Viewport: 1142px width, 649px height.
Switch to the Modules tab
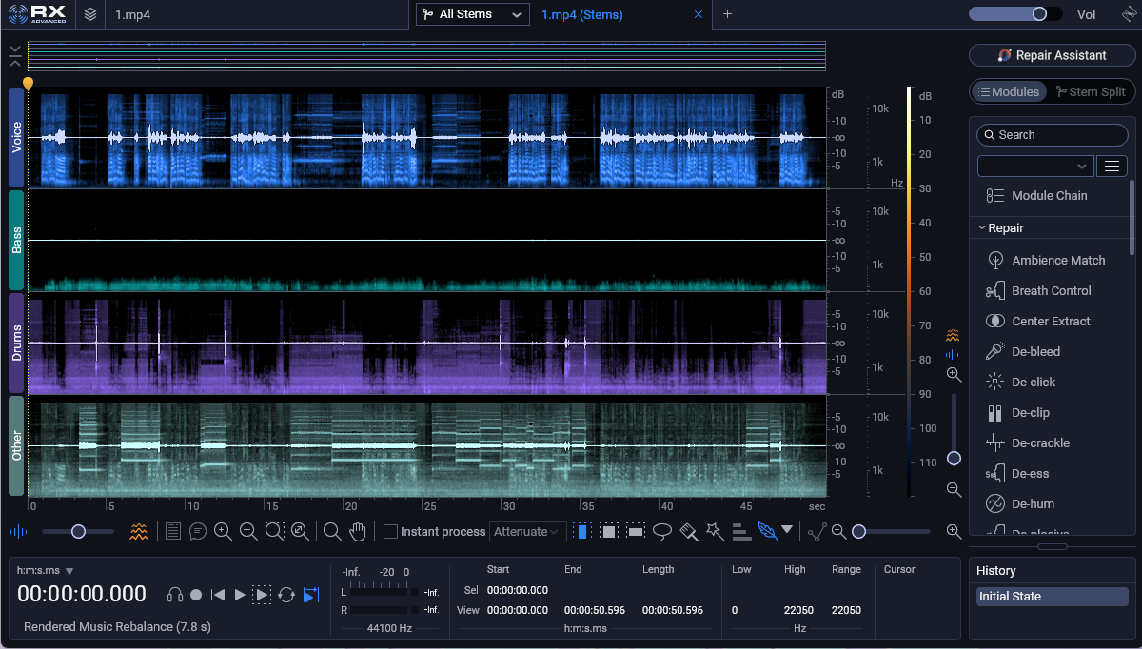[x=1008, y=91]
